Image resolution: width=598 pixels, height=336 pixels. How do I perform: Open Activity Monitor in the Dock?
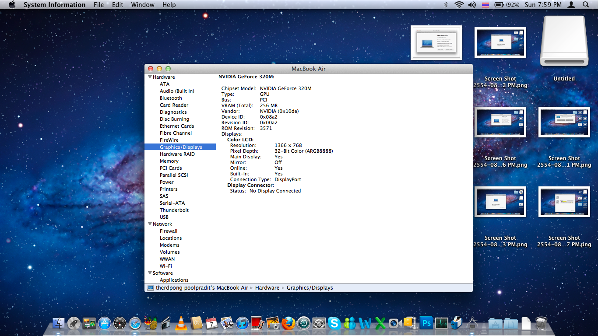click(x=441, y=323)
